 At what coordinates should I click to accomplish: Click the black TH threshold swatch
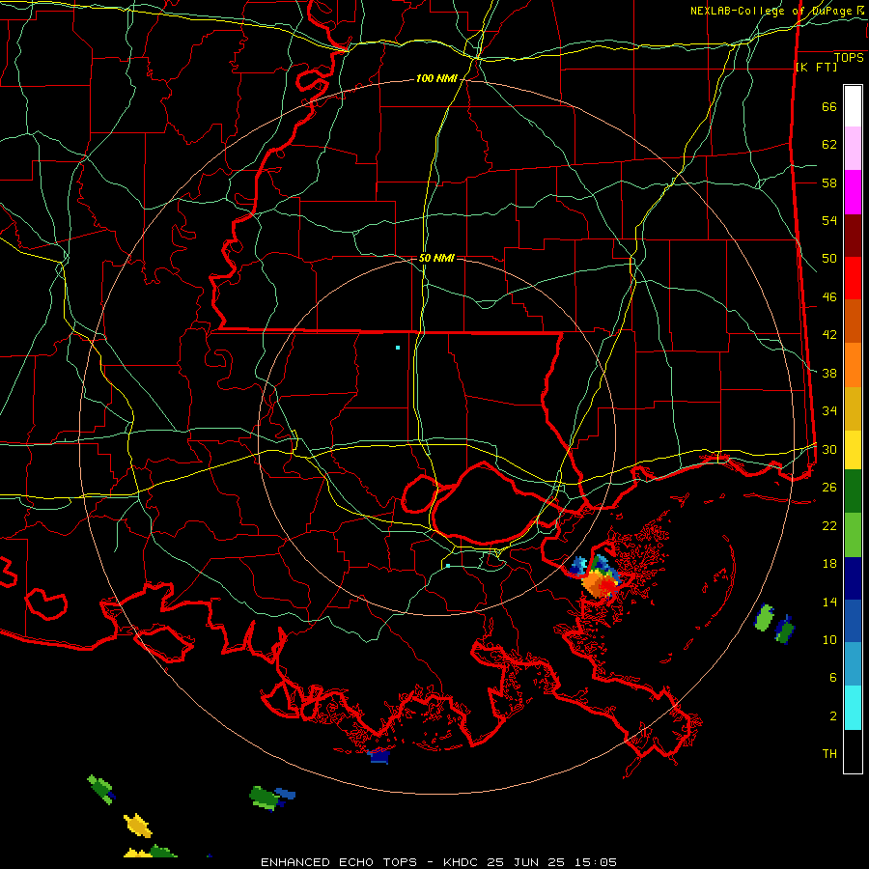(853, 751)
